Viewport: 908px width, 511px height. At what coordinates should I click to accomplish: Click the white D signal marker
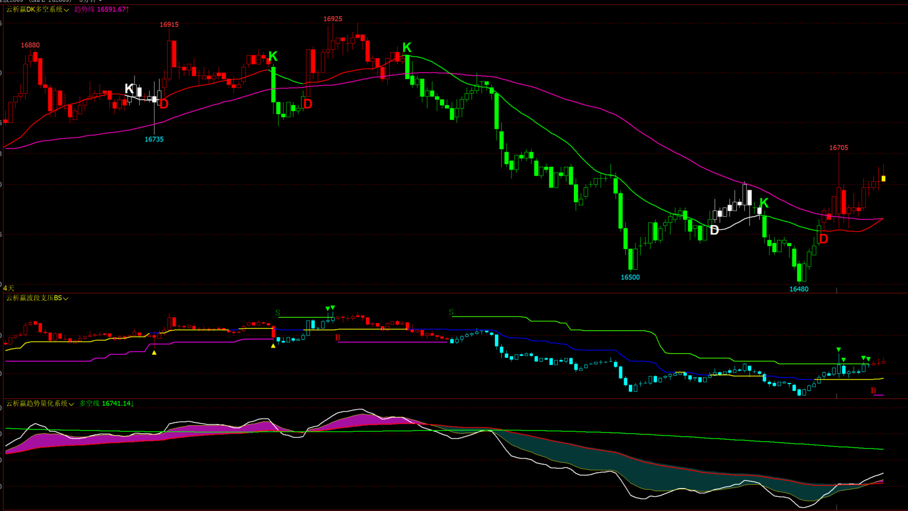(714, 230)
